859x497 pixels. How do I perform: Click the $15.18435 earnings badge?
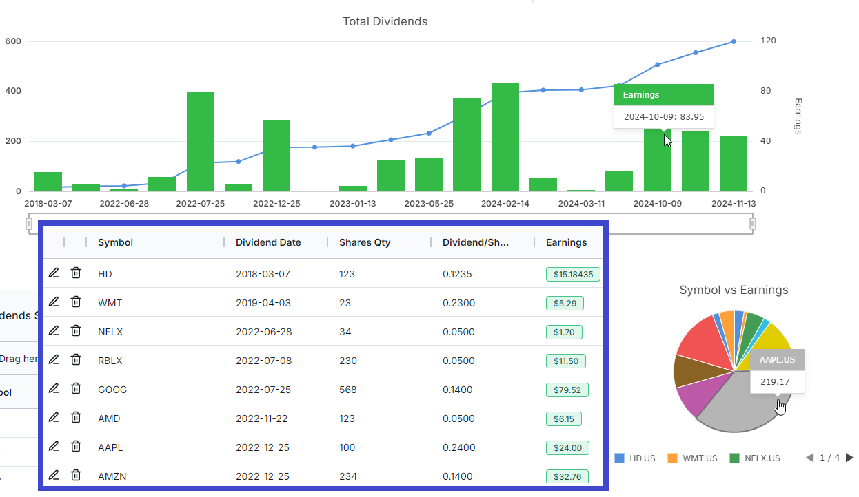[x=574, y=274]
